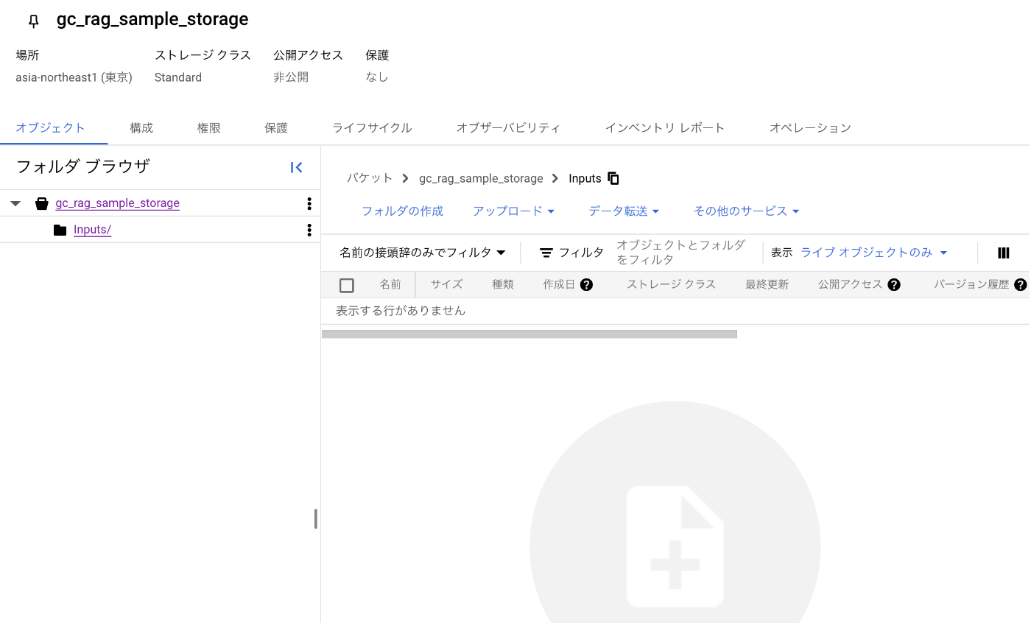Click the filter input for objects and folders
1031x623 pixels.
point(680,253)
